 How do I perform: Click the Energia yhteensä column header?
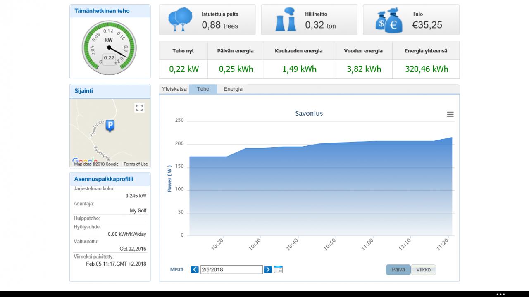pyautogui.click(x=426, y=51)
